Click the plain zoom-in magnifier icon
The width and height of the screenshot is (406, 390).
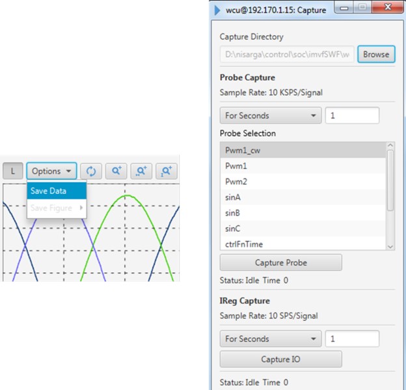coord(117,171)
